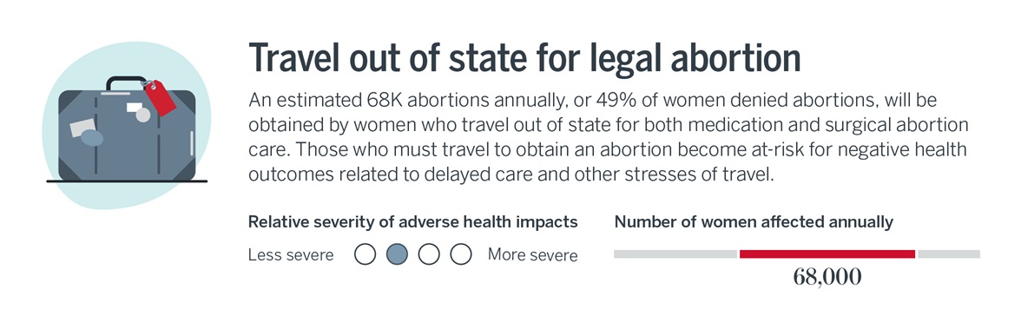Click the "Travel out of state" heading

524,57
